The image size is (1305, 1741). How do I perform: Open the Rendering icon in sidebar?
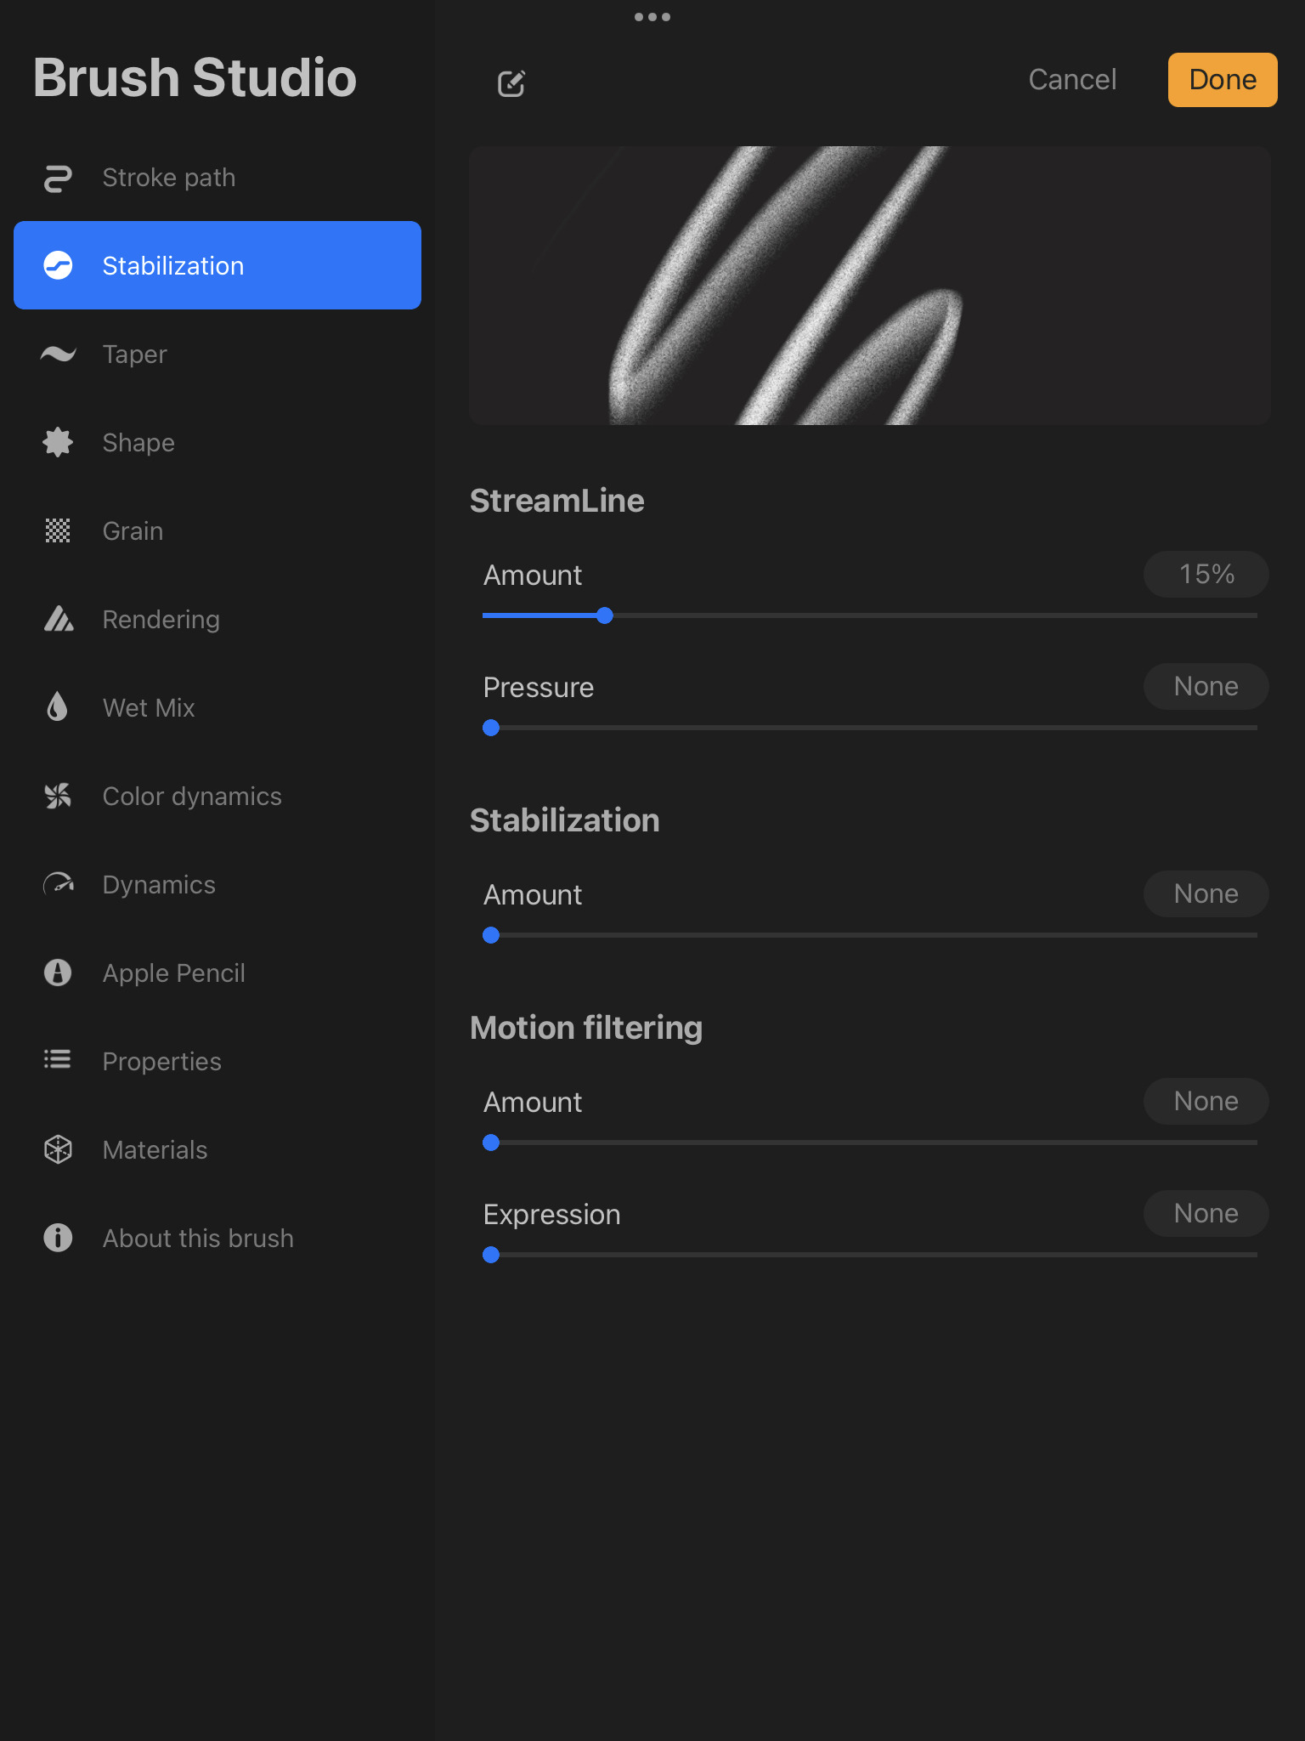[x=58, y=620]
